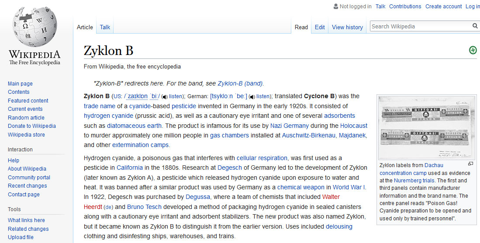480x243 pixels.
Task: Open the (de) interlanguage link
Action: pyautogui.click(x=108, y=207)
